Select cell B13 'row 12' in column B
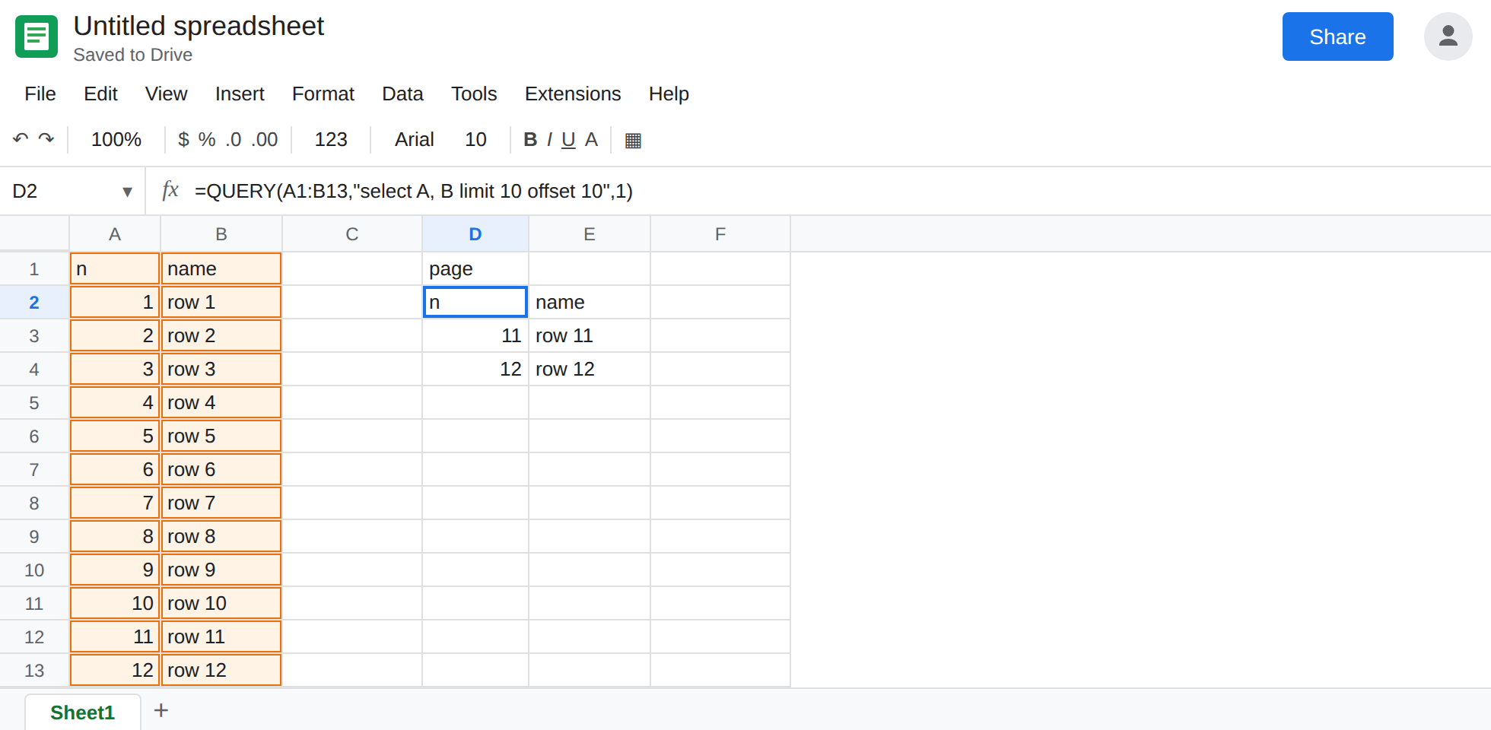This screenshot has height=730, width=1491. tap(221, 671)
